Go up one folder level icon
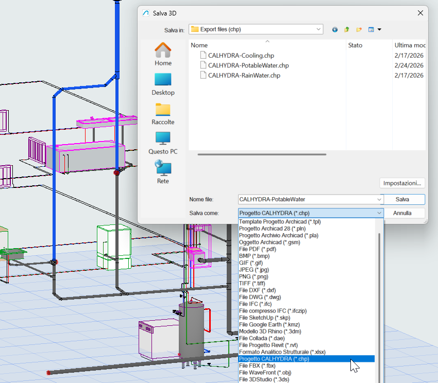The height and width of the screenshot is (383, 438). pos(347,29)
